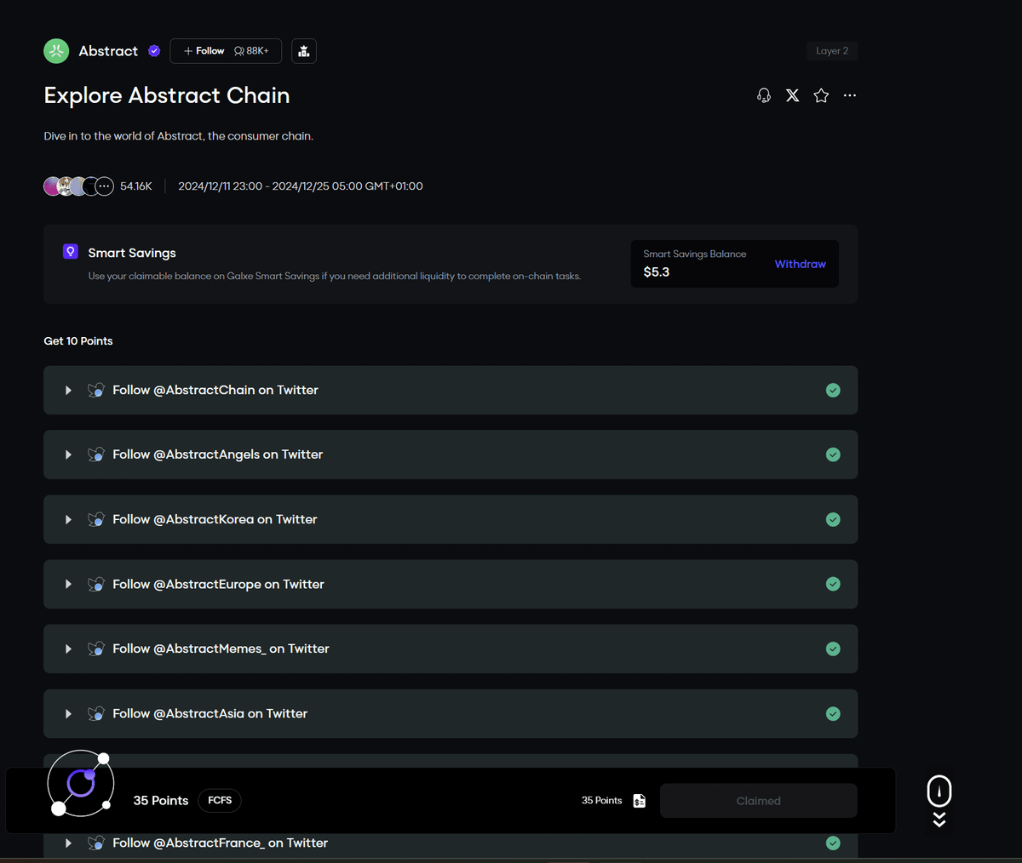The height and width of the screenshot is (863, 1022).
Task: Open the support headset icon
Action: click(764, 95)
